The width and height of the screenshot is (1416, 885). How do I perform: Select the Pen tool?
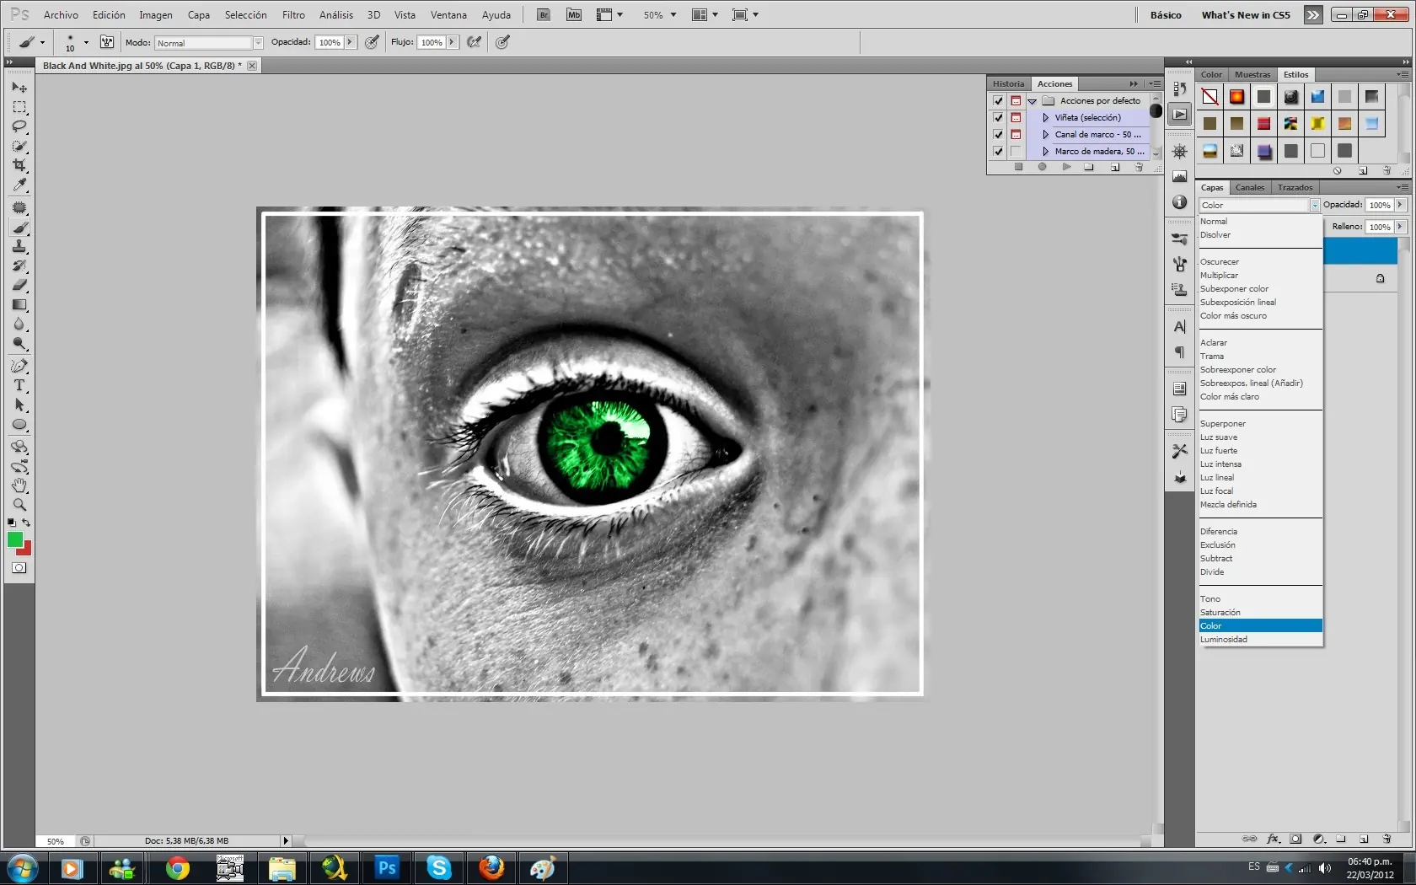click(19, 366)
